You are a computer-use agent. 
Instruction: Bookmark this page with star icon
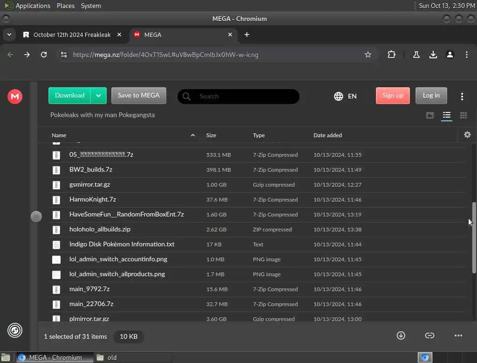pyautogui.click(x=368, y=55)
